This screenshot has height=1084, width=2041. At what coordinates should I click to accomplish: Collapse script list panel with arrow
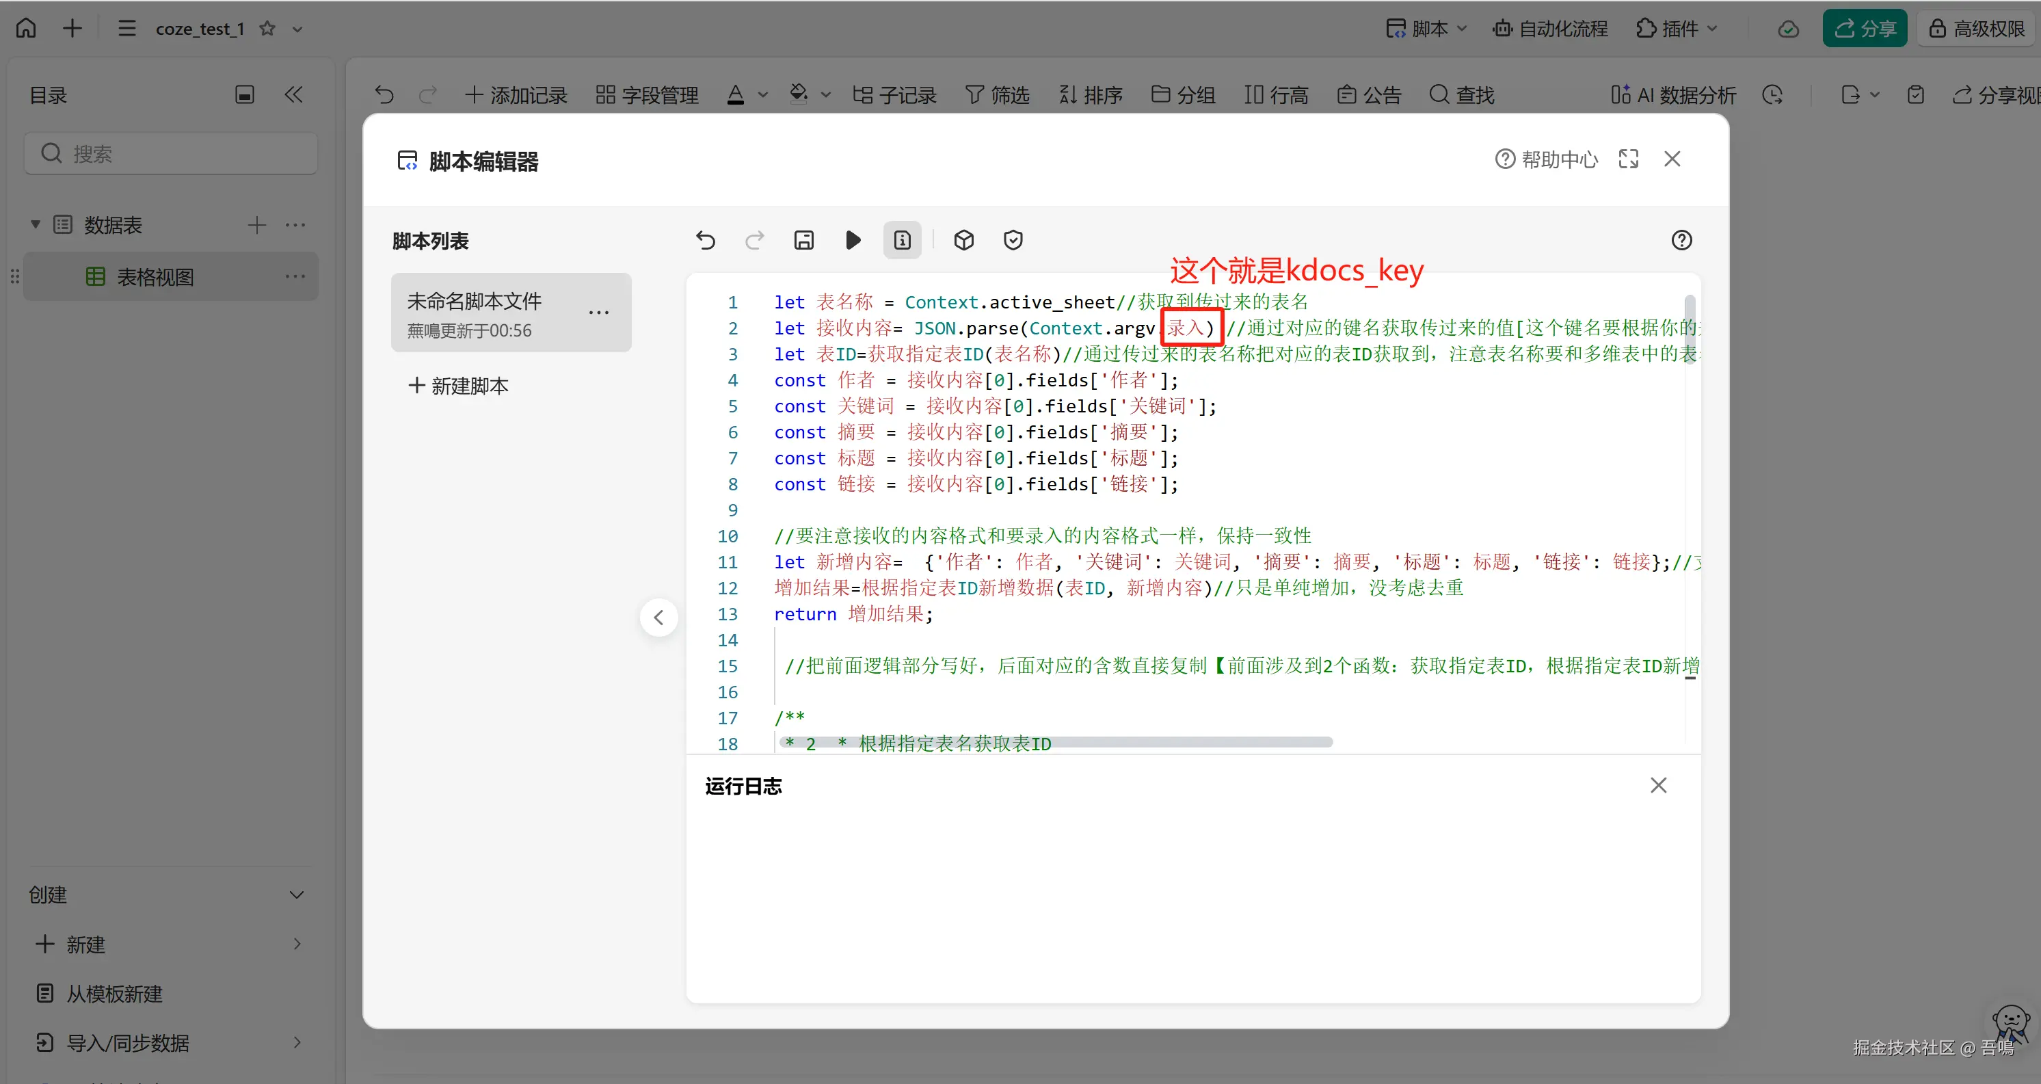coord(658,618)
